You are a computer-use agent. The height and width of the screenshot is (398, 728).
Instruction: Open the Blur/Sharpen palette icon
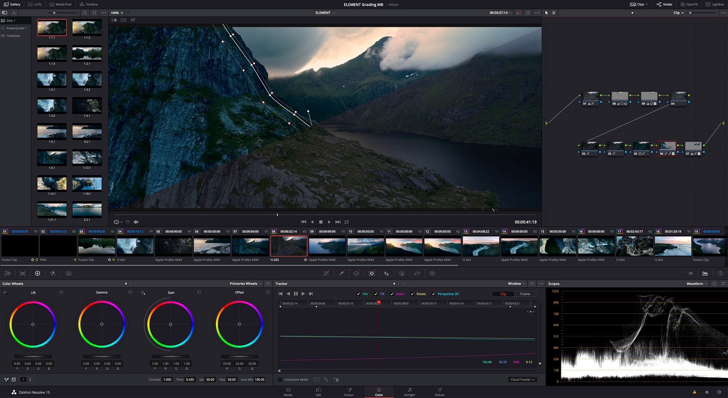tap(387, 273)
